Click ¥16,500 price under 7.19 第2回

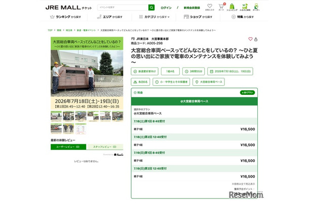point(248,177)
